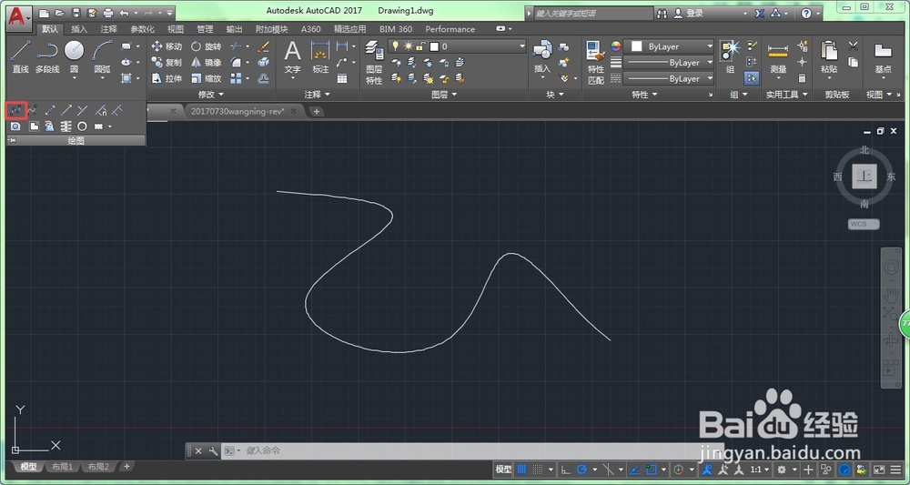Toggle object snap tracking in status bar
910x485 pixels.
click(634, 469)
